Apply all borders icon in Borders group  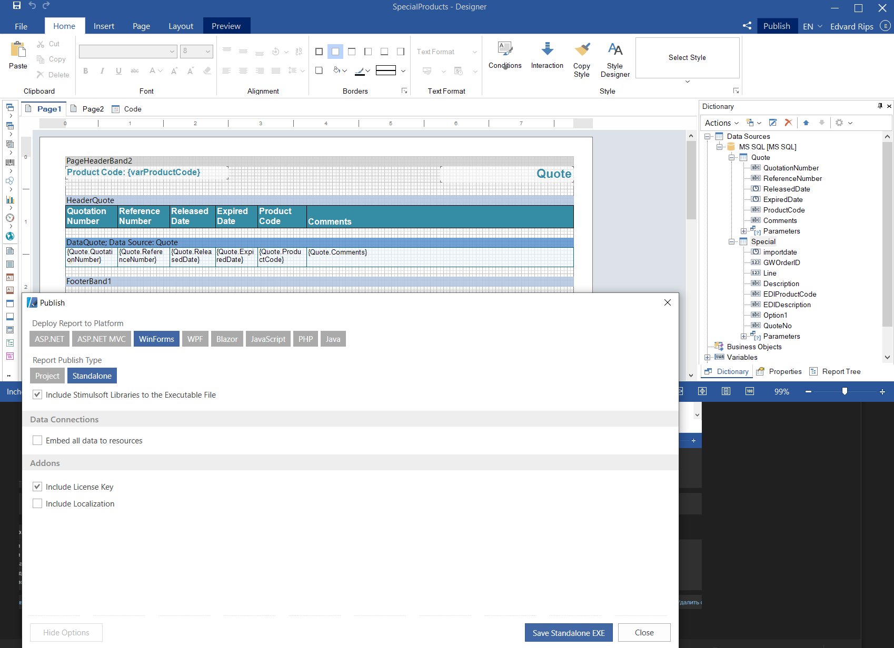click(x=319, y=52)
